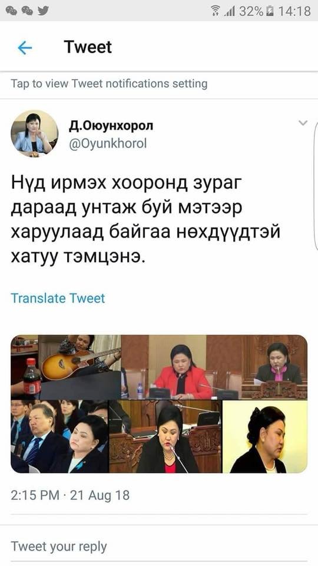This screenshot has height=566, width=318.
Task: Tap the first WeChat notification icon
Action: click(12, 11)
